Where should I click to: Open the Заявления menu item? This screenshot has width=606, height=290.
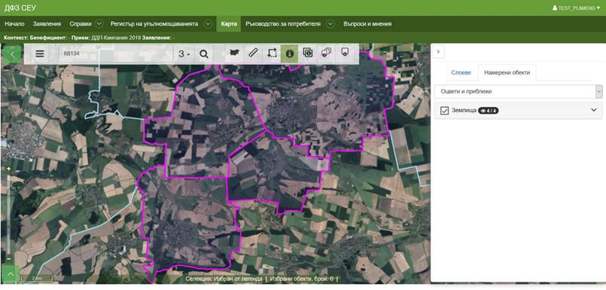[x=47, y=24]
